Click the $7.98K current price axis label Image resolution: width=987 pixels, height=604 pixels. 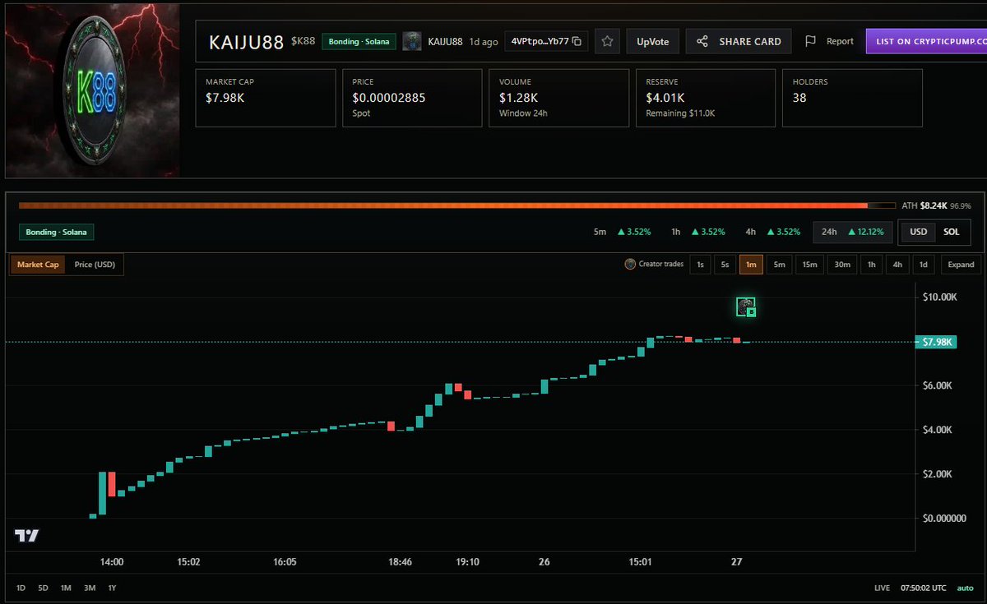(x=937, y=342)
